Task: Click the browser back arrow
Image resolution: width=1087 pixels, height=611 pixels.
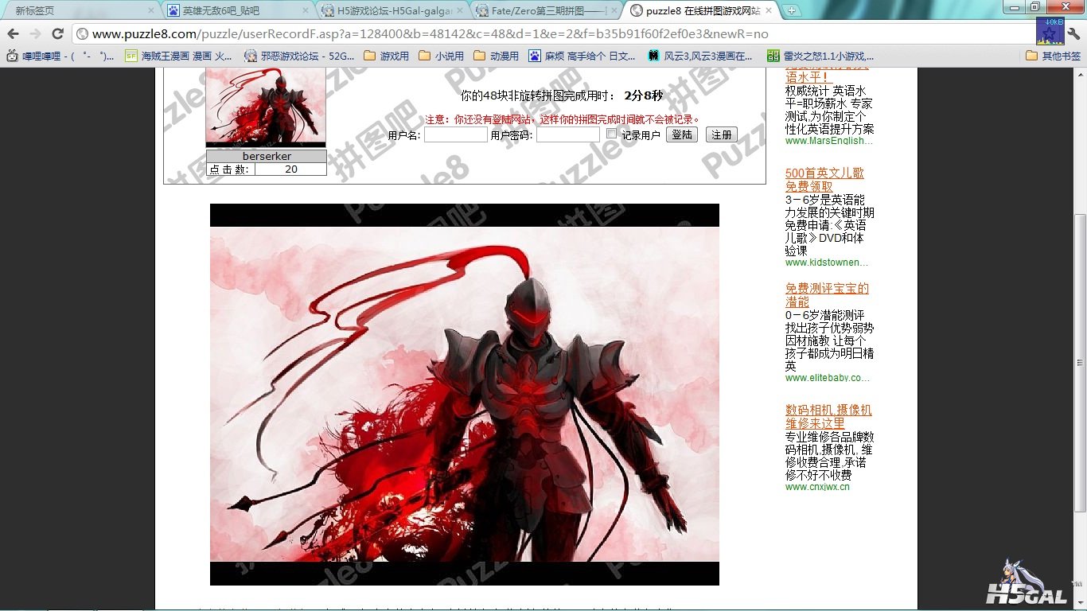Action: coord(13,34)
